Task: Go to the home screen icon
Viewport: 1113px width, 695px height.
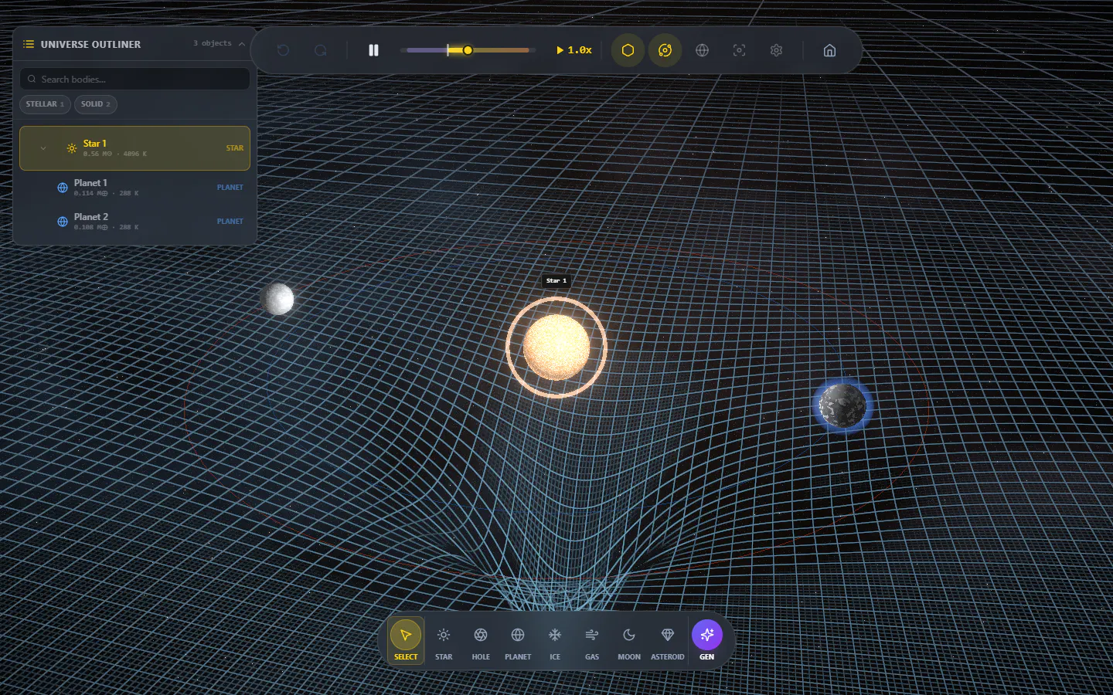Action: pyautogui.click(x=829, y=50)
